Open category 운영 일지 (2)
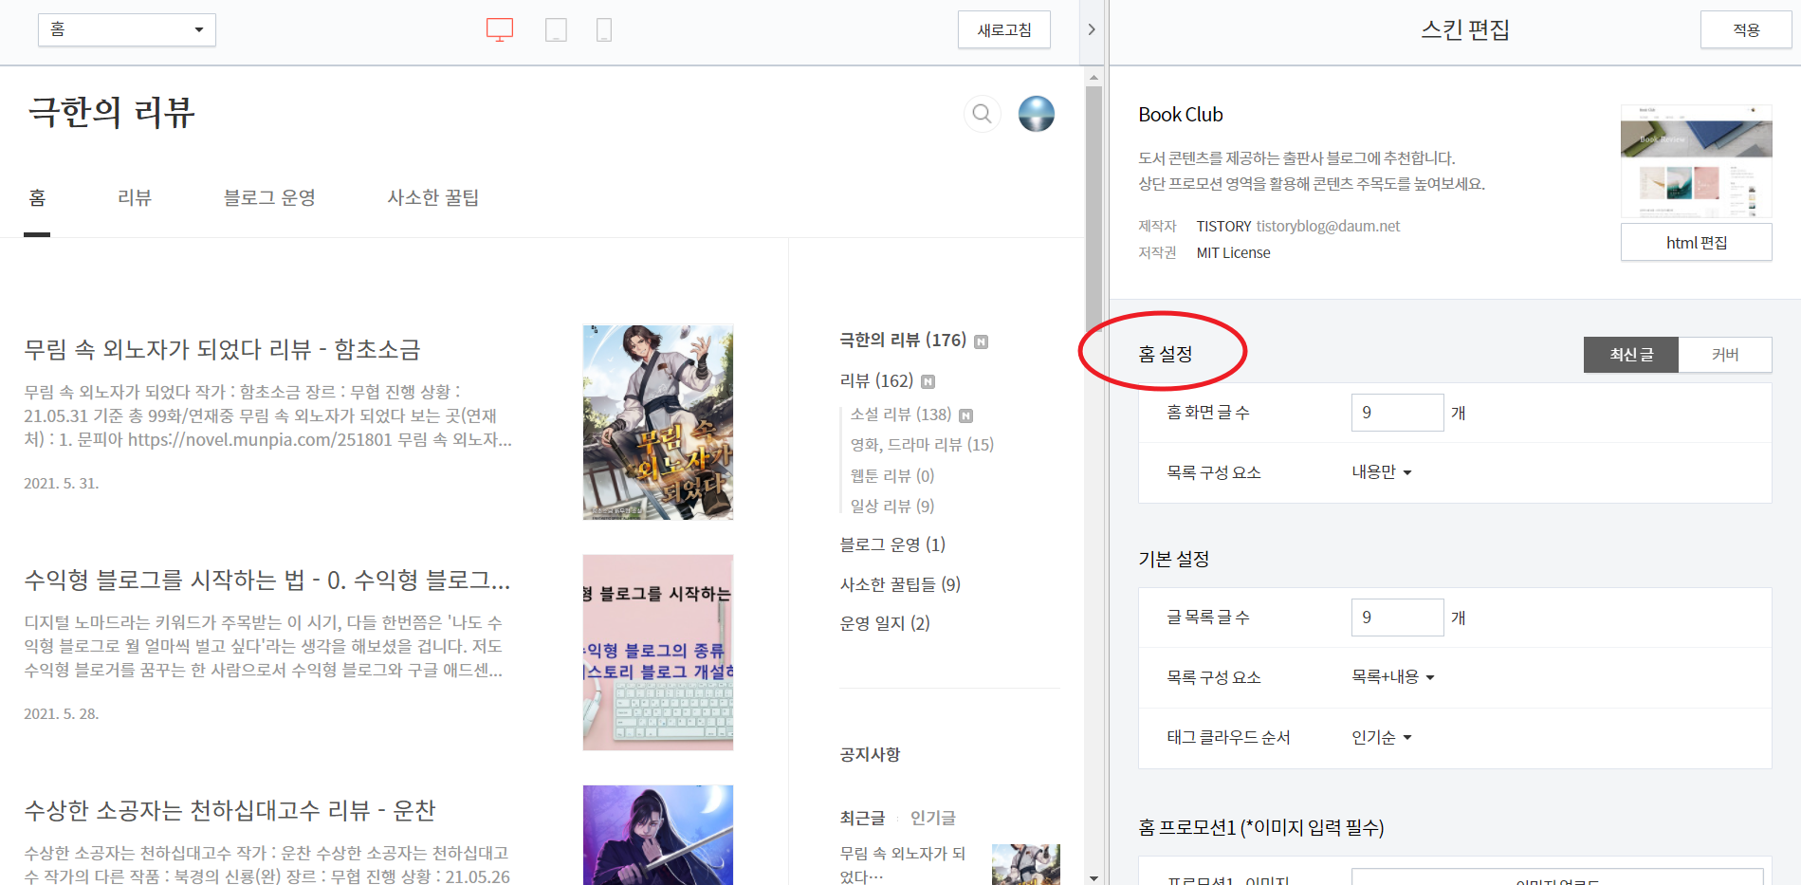The height and width of the screenshot is (885, 1801). pyautogui.click(x=885, y=624)
